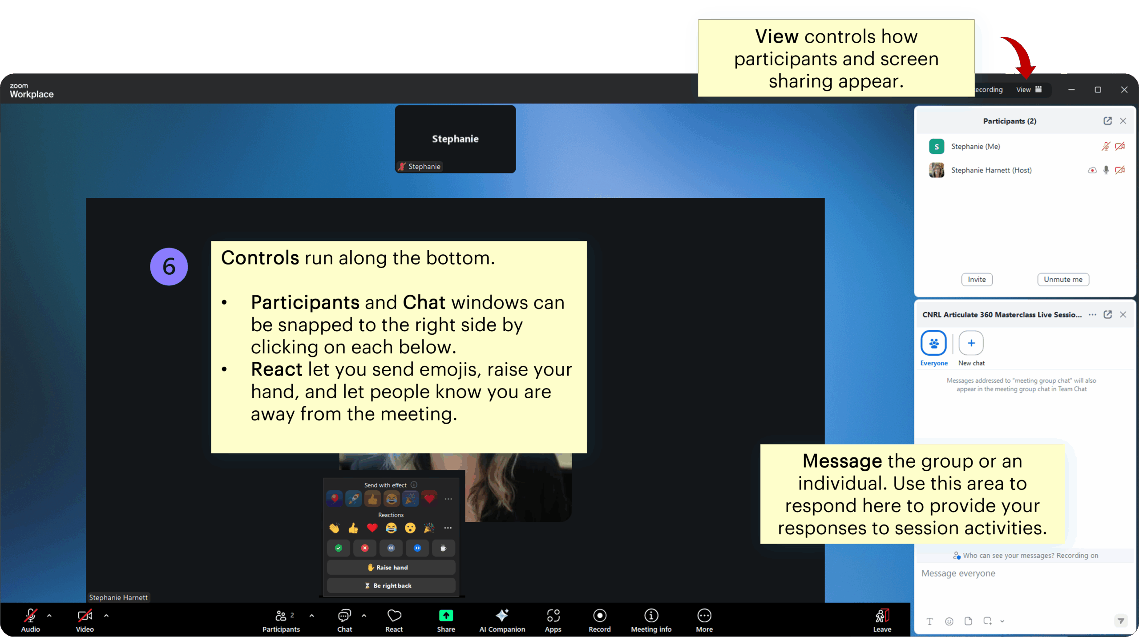Image resolution: width=1139 pixels, height=637 pixels.
Task: Send the balloon effect reaction
Action: coord(335,499)
